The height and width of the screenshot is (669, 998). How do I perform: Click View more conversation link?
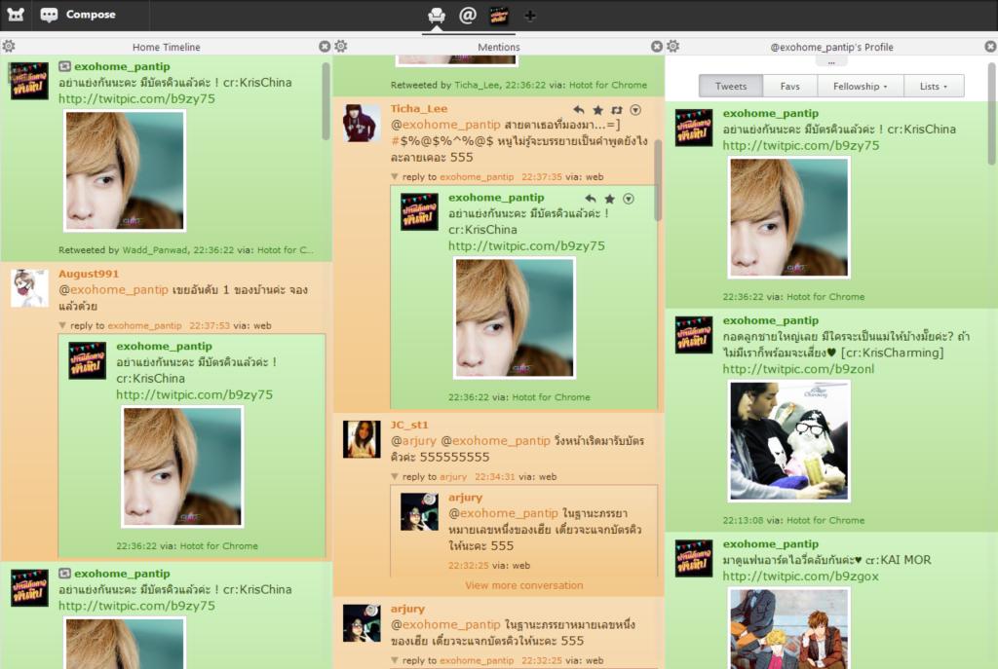523,585
